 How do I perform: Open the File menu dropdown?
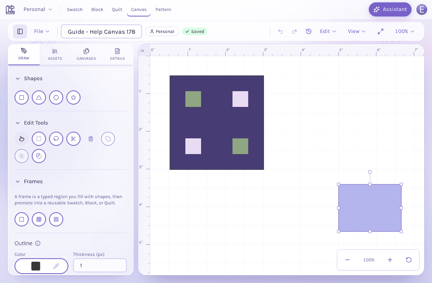click(x=42, y=31)
